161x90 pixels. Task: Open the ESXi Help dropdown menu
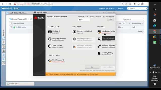[x=120, y=8]
